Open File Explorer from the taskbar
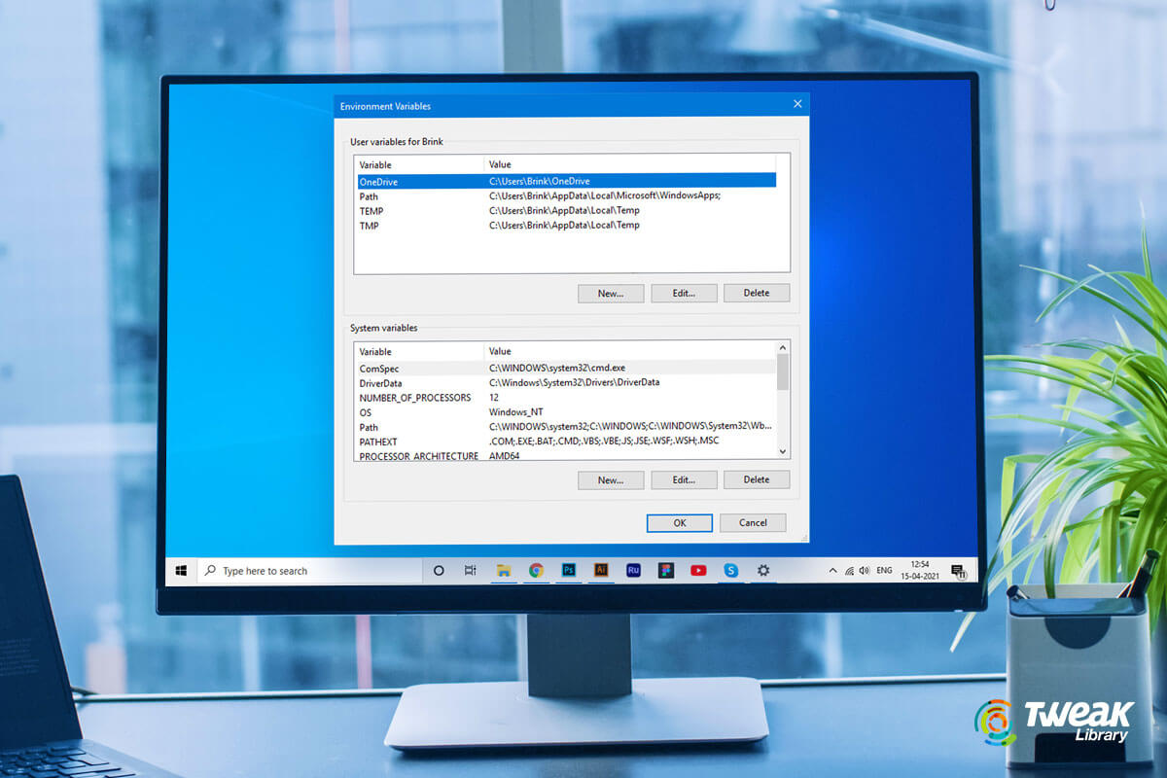 click(x=504, y=571)
